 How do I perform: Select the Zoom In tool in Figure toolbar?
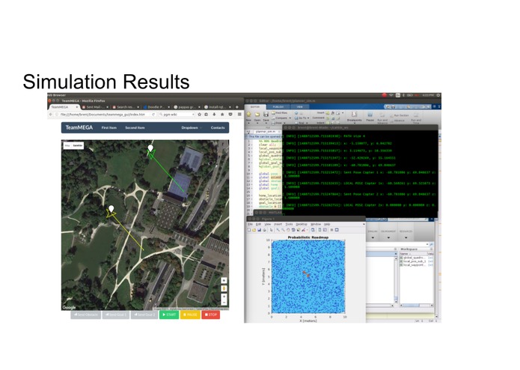(278, 230)
